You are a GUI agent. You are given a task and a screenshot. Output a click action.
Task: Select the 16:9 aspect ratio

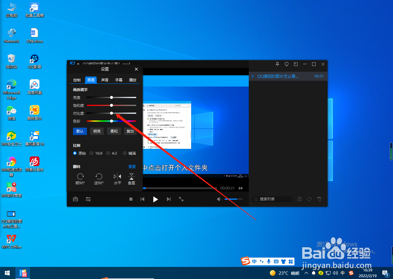coord(96,153)
